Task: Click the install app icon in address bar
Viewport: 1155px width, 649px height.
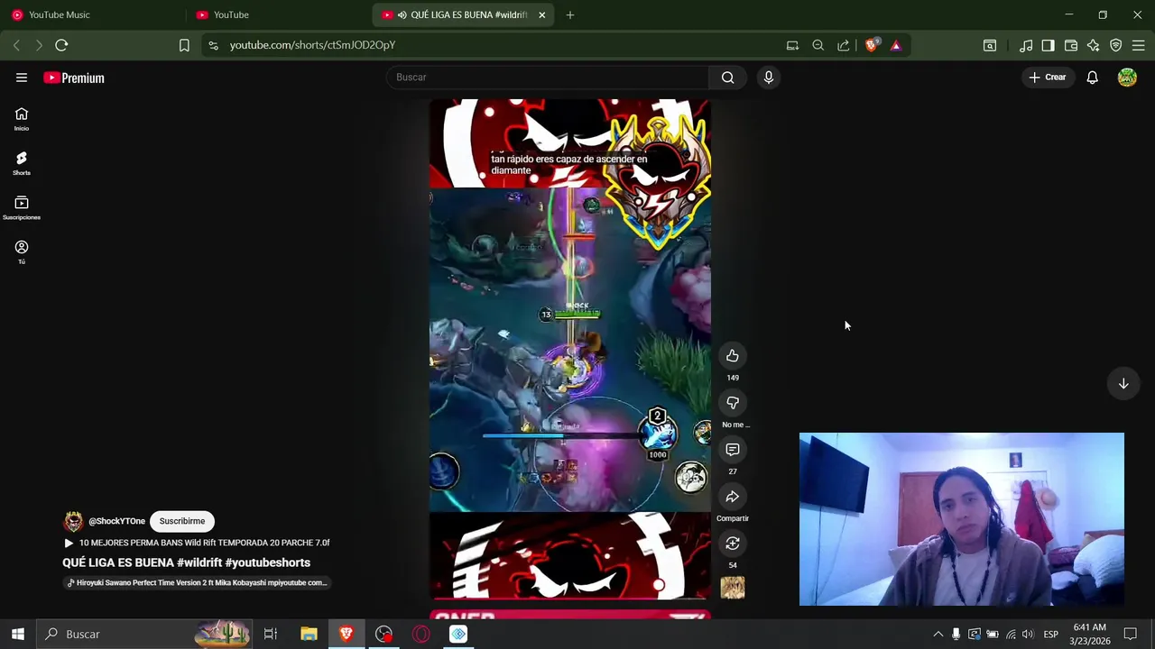Action: (792, 45)
